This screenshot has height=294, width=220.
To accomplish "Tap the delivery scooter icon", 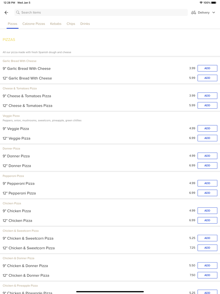I will pyautogui.click(x=194, y=13).
